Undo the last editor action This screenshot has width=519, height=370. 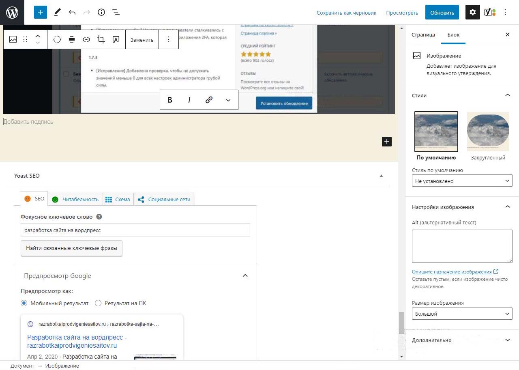click(x=72, y=12)
